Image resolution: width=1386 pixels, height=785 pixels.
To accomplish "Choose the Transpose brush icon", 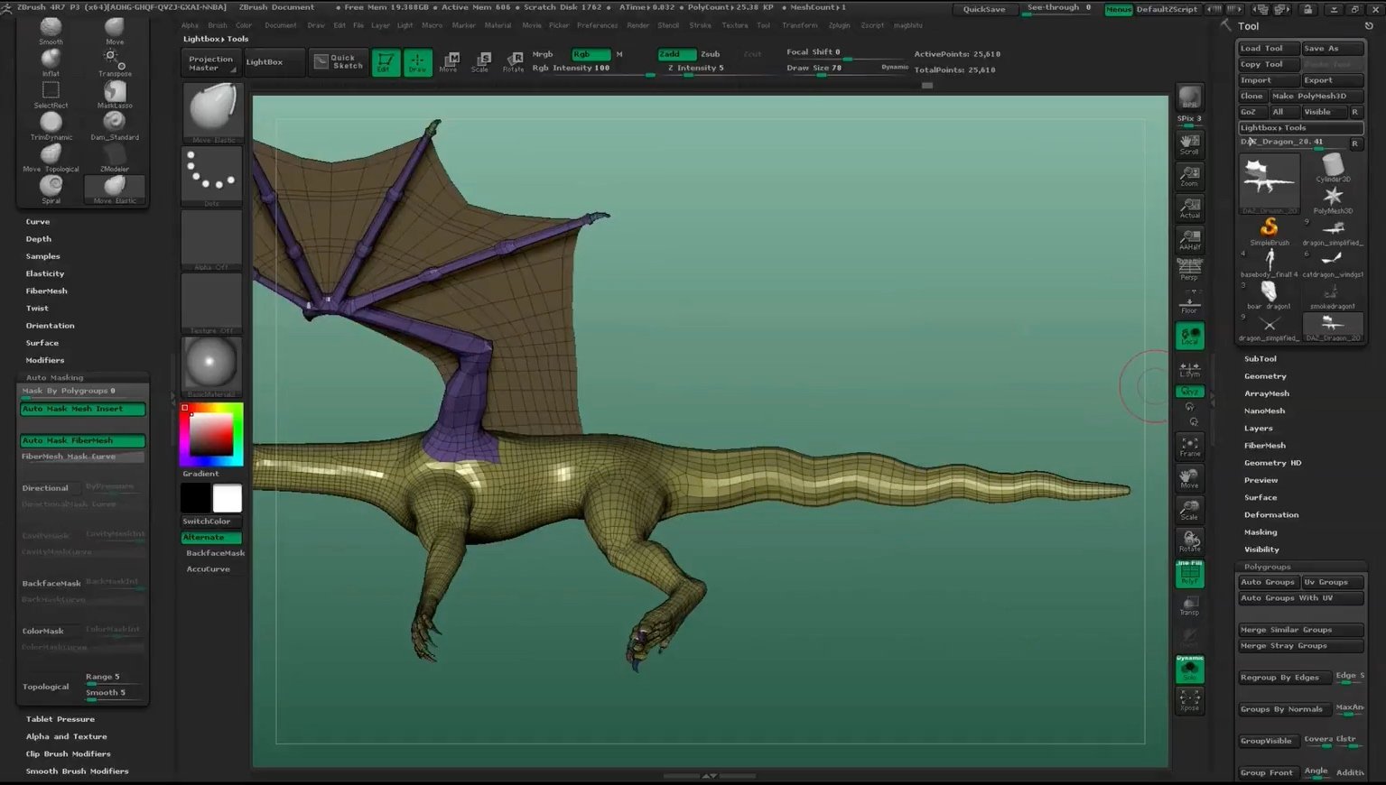I will [x=115, y=62].
